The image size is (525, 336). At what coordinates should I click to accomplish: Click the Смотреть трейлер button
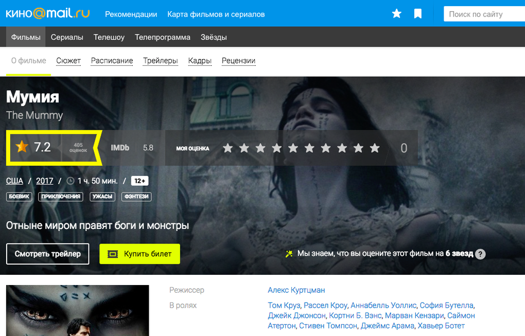(x=47, y=254)
